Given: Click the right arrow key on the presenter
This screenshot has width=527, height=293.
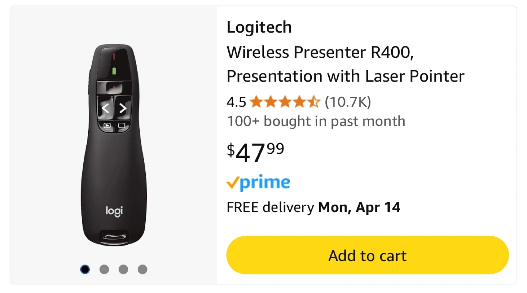Looking at the screenshot, I should [123, 108].
